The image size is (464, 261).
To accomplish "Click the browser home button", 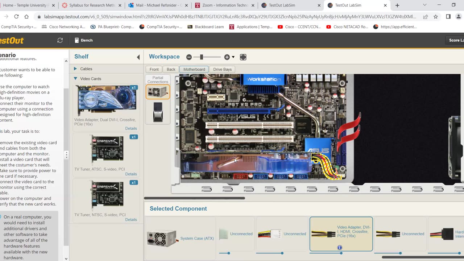I will [26, 17].
